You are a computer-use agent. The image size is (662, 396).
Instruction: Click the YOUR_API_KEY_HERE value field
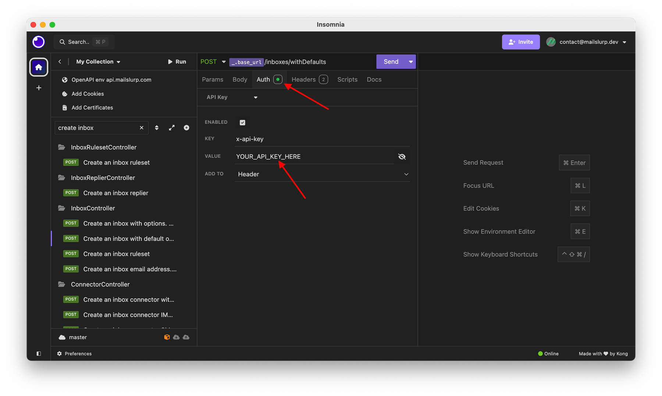314,157
